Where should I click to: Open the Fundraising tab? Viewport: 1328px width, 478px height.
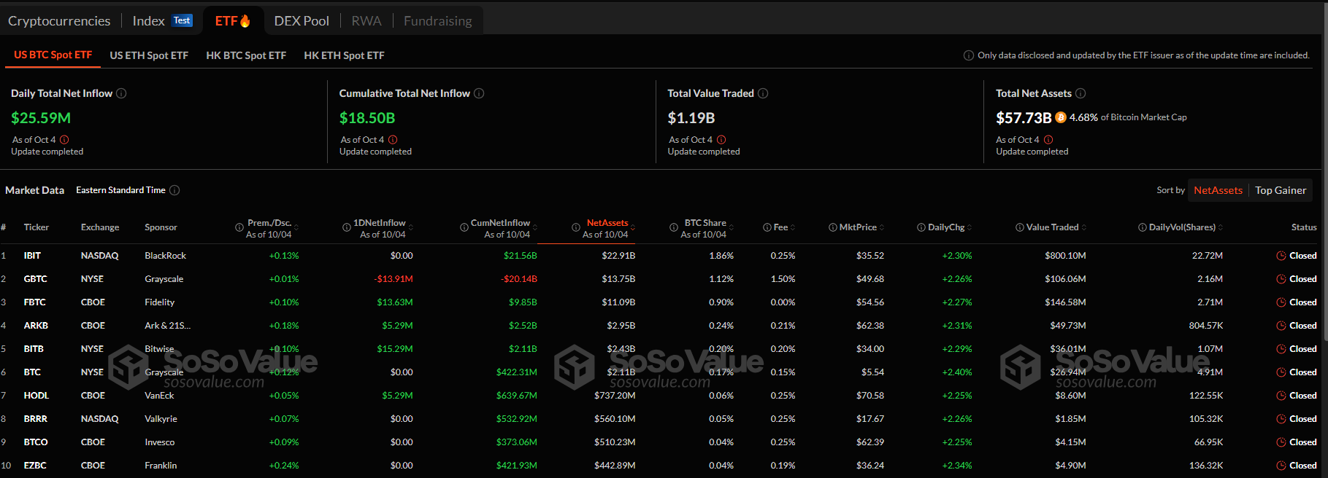point(438,21)
